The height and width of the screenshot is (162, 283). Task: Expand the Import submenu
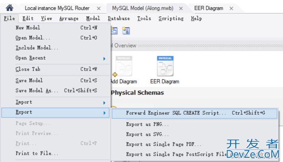56,102
